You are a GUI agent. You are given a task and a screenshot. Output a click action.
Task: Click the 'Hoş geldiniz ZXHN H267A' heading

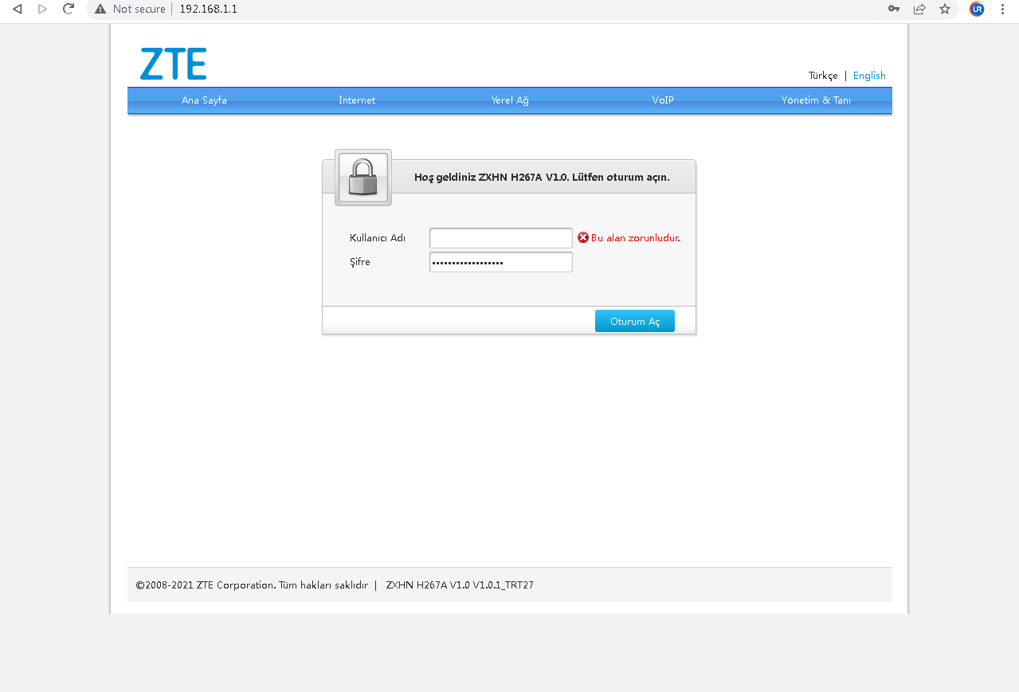coord(542,178)
